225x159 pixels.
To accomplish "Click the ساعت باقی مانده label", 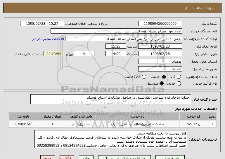I will point(29,54).
